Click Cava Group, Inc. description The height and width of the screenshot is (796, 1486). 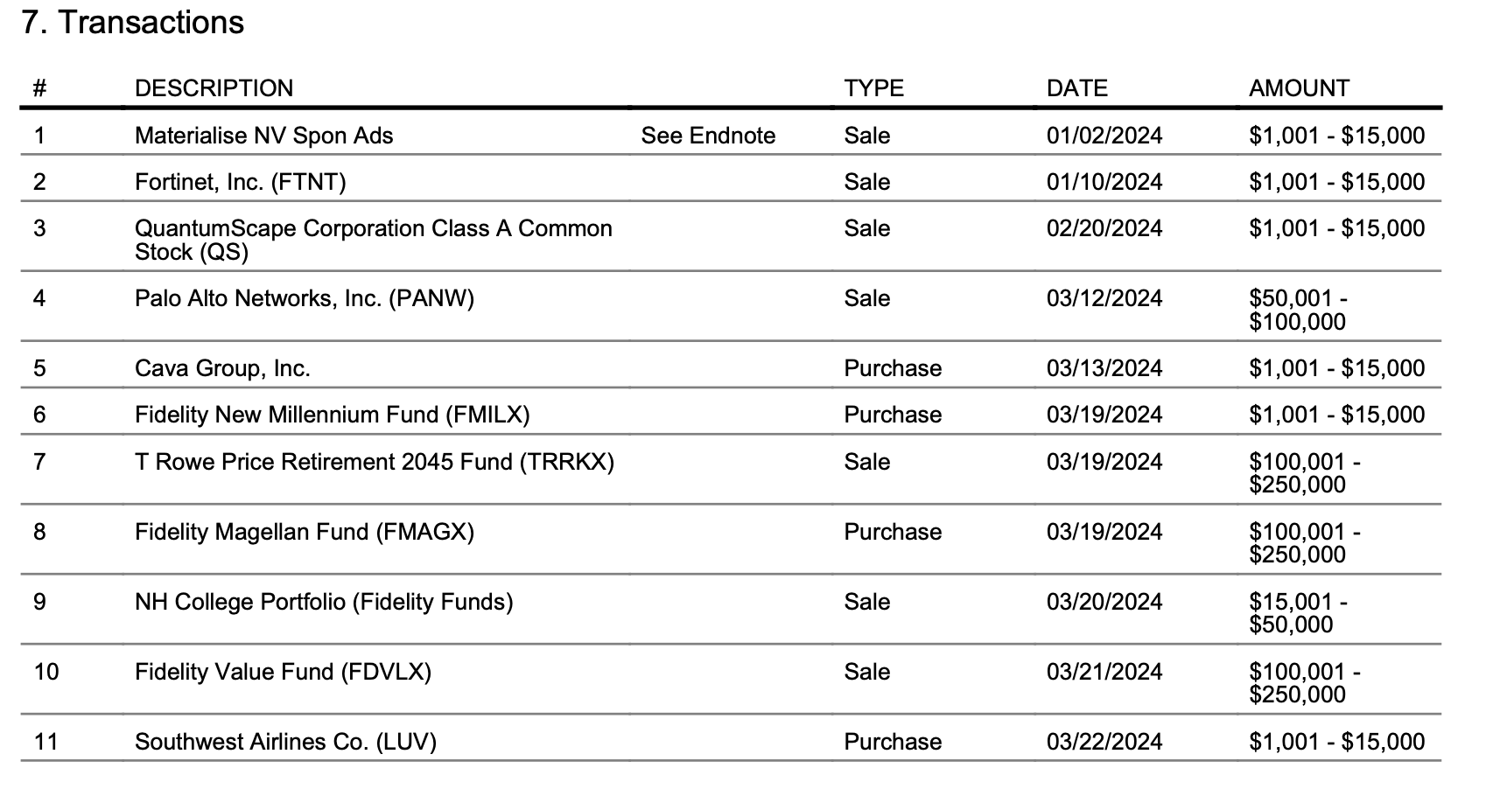pyautogui.click(x=222, y=368)
